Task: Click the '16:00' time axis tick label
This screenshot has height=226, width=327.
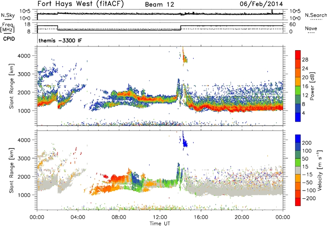Action: 201,217
